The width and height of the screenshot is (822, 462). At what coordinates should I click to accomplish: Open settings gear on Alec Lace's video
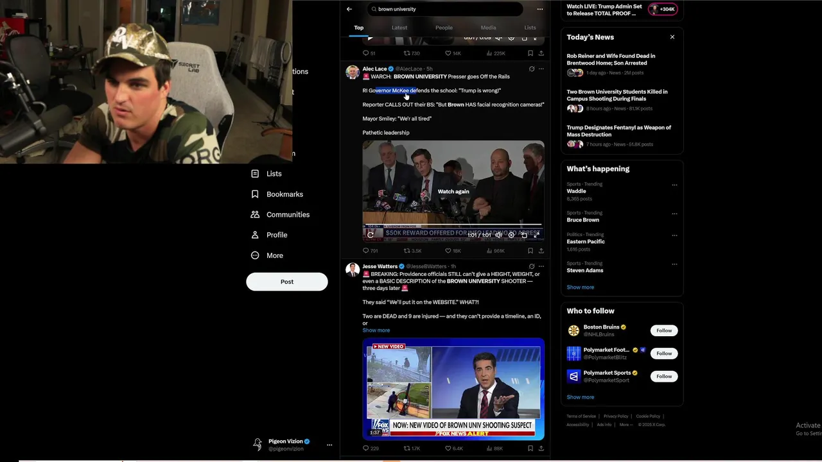point(511,235)
